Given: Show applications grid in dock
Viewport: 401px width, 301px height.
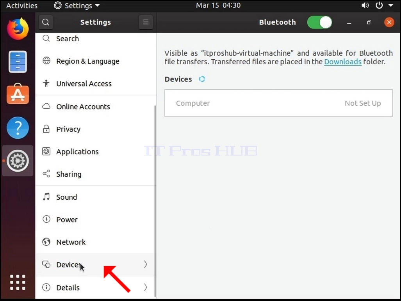Looking at the screenshot, I should pos(18,282).
